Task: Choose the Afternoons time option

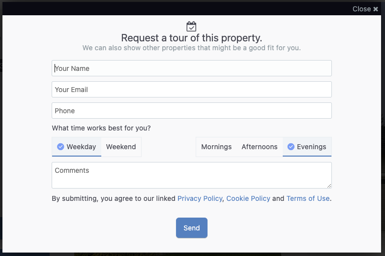Action: pos(260,147)
